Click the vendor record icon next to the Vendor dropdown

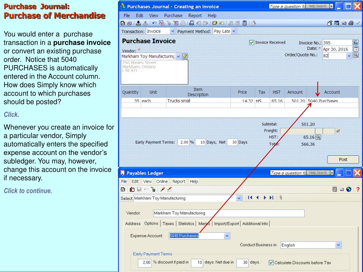click(185, 56)
